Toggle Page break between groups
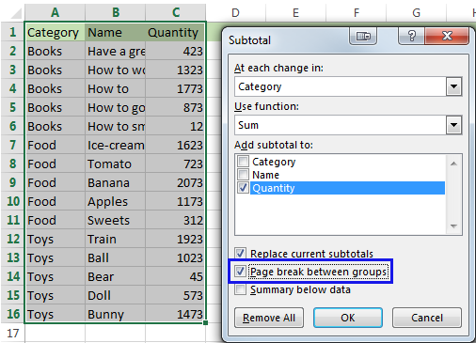The width and height of the screenshot is (476, 343). 240,272
